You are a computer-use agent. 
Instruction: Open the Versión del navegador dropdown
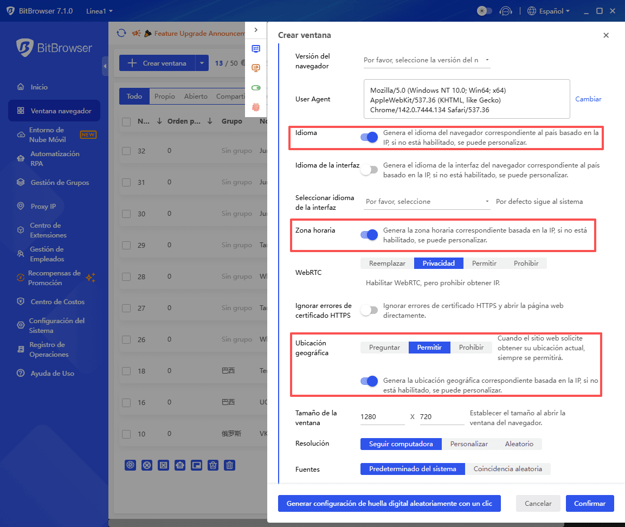[426, 60]
